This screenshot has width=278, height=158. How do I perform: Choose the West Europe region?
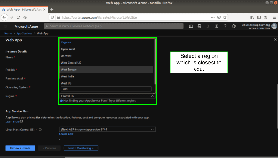(x=107, y=70)
